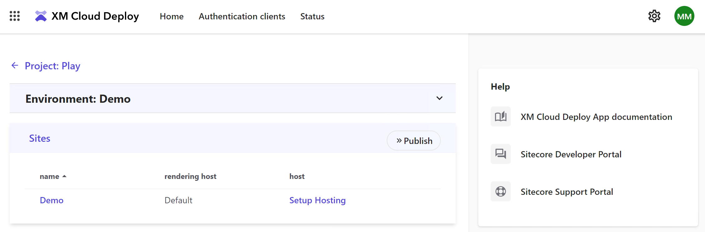Go to the Home menu item
The image size is (705, 232).
(171, 16)
